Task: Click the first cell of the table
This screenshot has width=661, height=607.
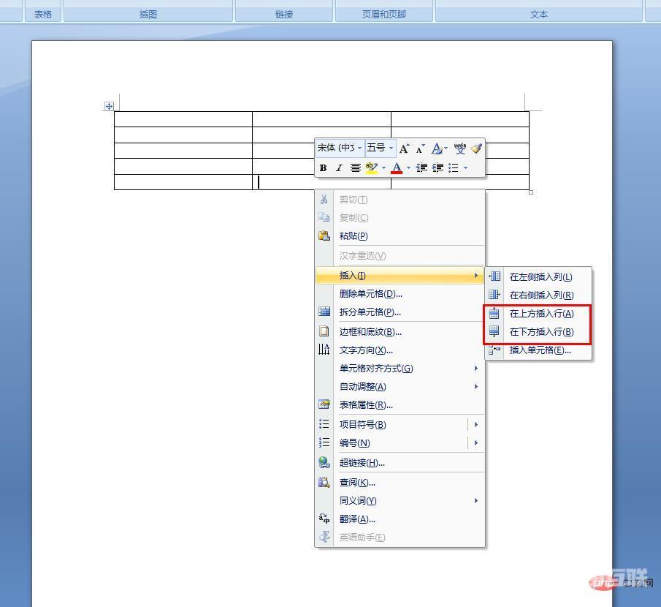Action: 183,119
